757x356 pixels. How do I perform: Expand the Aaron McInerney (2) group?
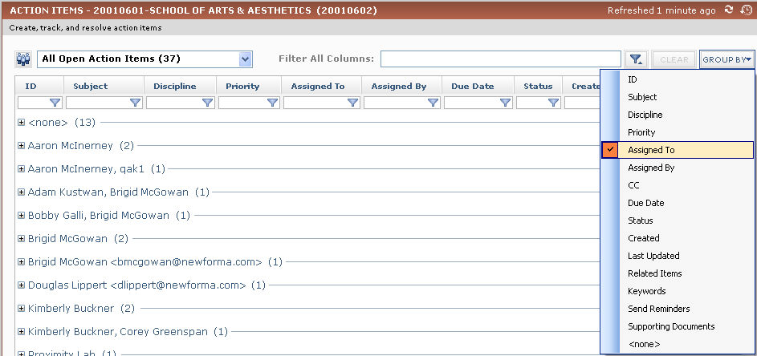click(22, 146)
